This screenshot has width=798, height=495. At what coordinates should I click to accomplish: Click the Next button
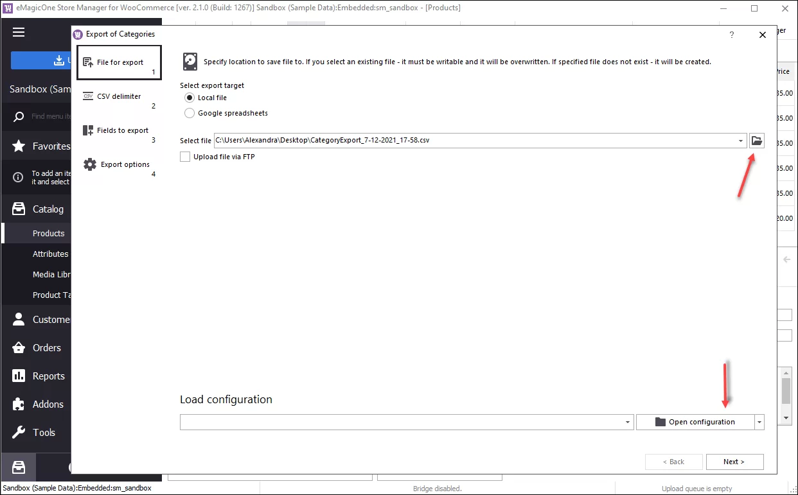[734, 462]
